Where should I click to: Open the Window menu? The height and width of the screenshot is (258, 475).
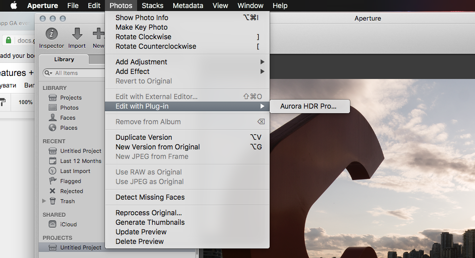250,6
